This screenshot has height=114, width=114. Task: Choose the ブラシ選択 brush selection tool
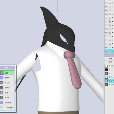(x=7, y=107)
